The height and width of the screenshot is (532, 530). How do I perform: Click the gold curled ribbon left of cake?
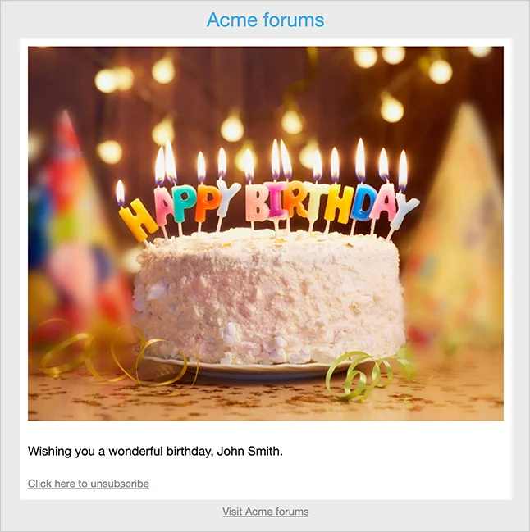(x=112, y=357)
